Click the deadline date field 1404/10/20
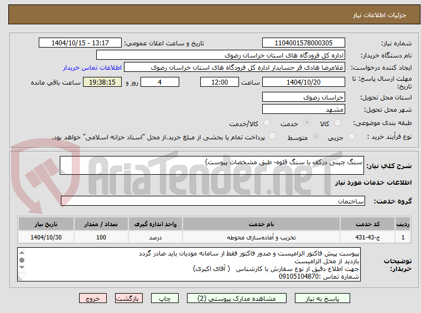This screenshot has width=421, height=313. [x=303, y=82]
